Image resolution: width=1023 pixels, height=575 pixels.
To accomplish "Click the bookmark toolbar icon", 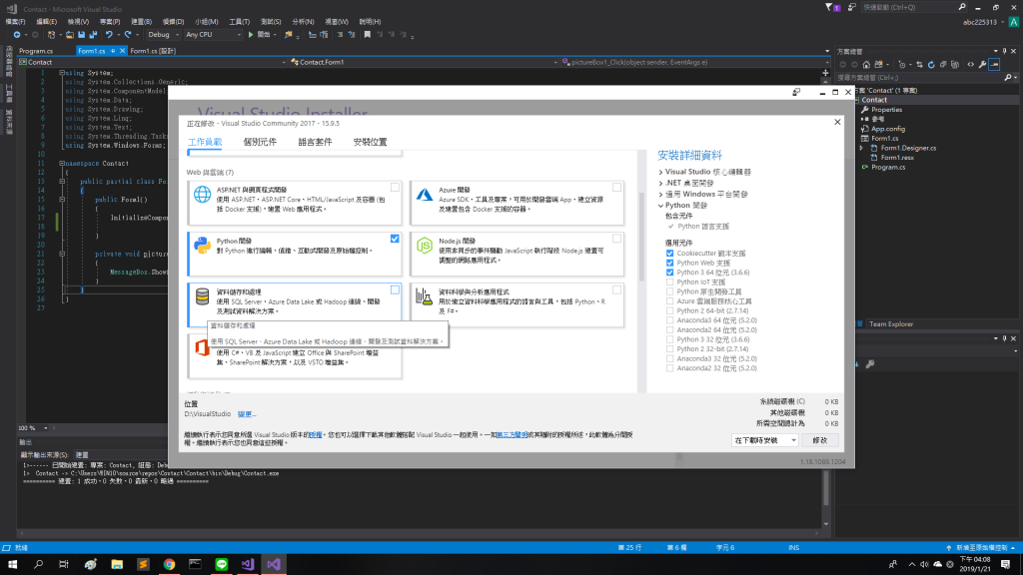I will 368,35.
